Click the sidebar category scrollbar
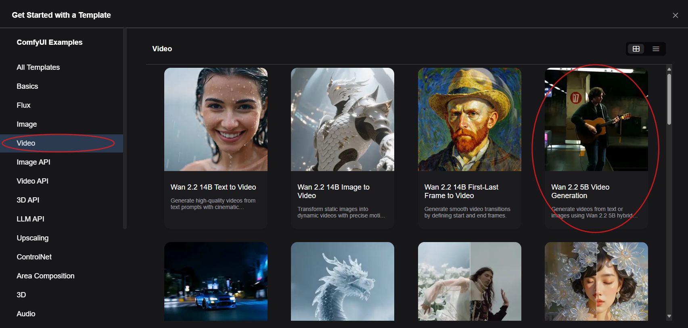The width and height of the screenshot is (688, 328). pyautogui.click(x=125, y=128)
